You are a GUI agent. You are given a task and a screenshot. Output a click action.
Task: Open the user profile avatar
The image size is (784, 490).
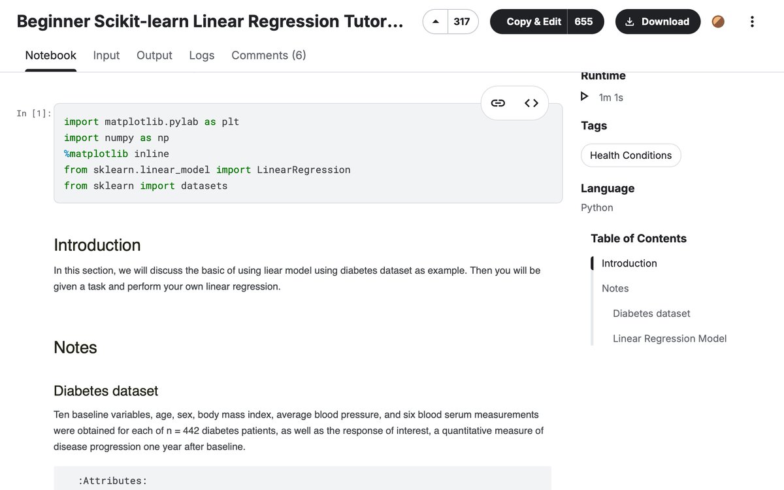pyautogui.click(x=718, y=22)
